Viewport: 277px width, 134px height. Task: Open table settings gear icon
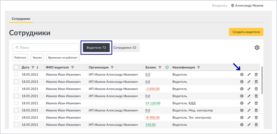(x=257, y=48)
